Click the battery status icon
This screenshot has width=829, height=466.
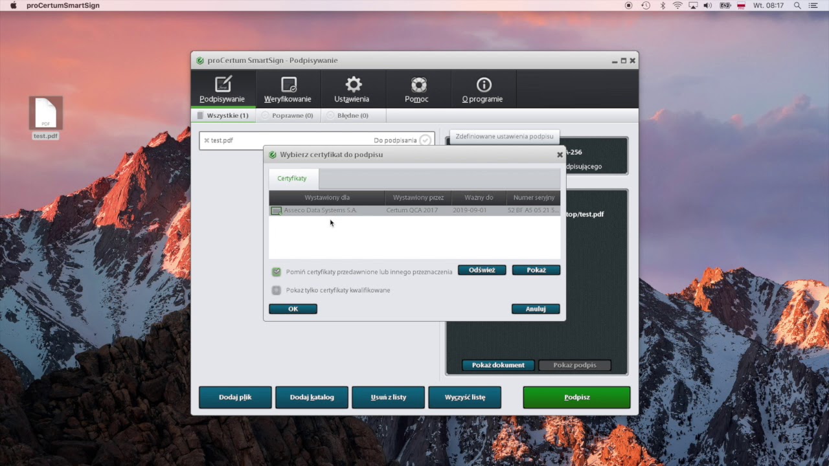[724, 5]
